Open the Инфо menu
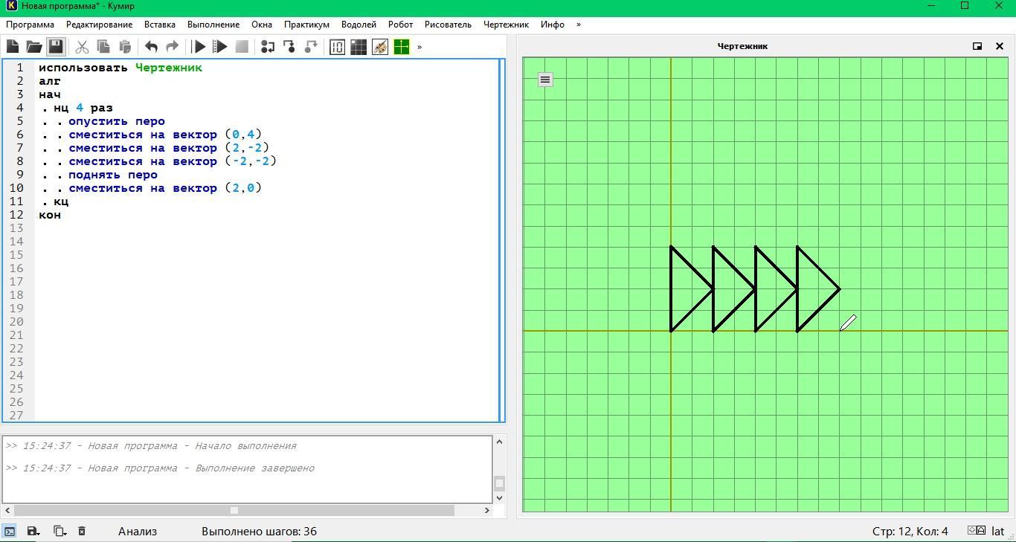The height and width of the screenshot is (542, 1016). click(553, 25)
